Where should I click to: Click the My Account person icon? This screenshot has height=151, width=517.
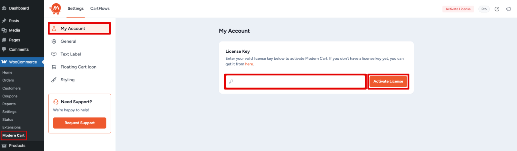(x=54, y=28)
